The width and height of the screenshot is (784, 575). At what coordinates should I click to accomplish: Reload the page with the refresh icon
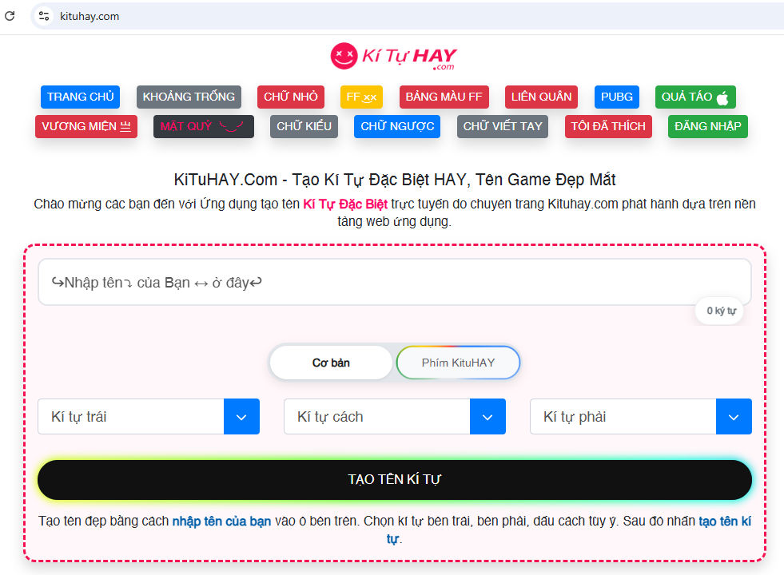click(x=10, y=16)
